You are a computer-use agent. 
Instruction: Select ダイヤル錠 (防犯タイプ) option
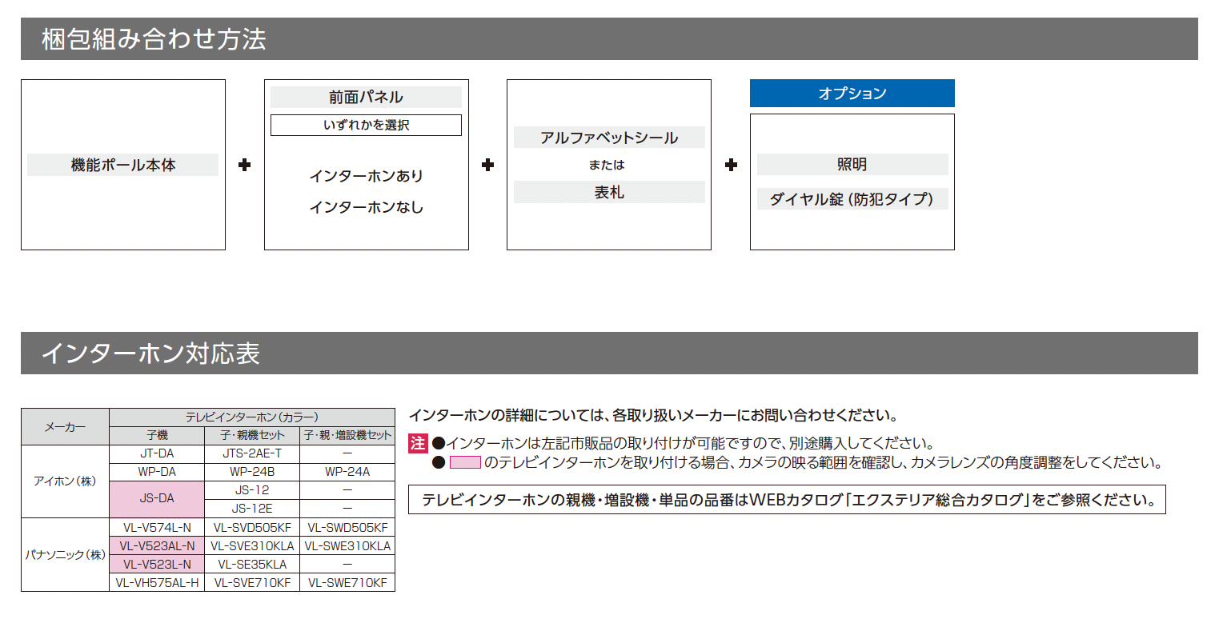click(x=852, y=199)
